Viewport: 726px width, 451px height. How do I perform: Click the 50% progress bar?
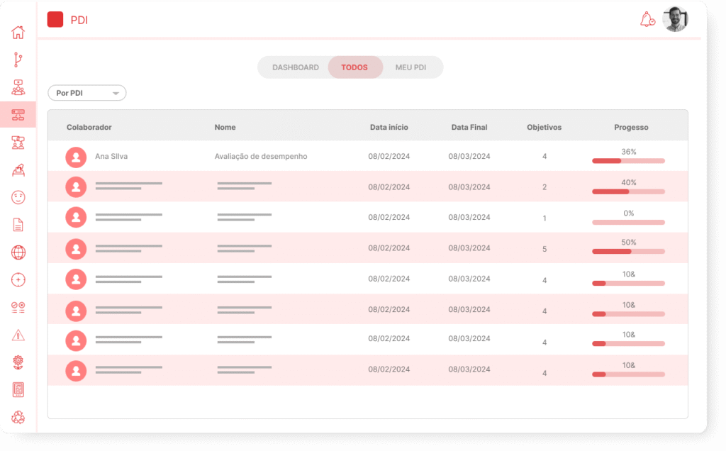tap(628, 252)
